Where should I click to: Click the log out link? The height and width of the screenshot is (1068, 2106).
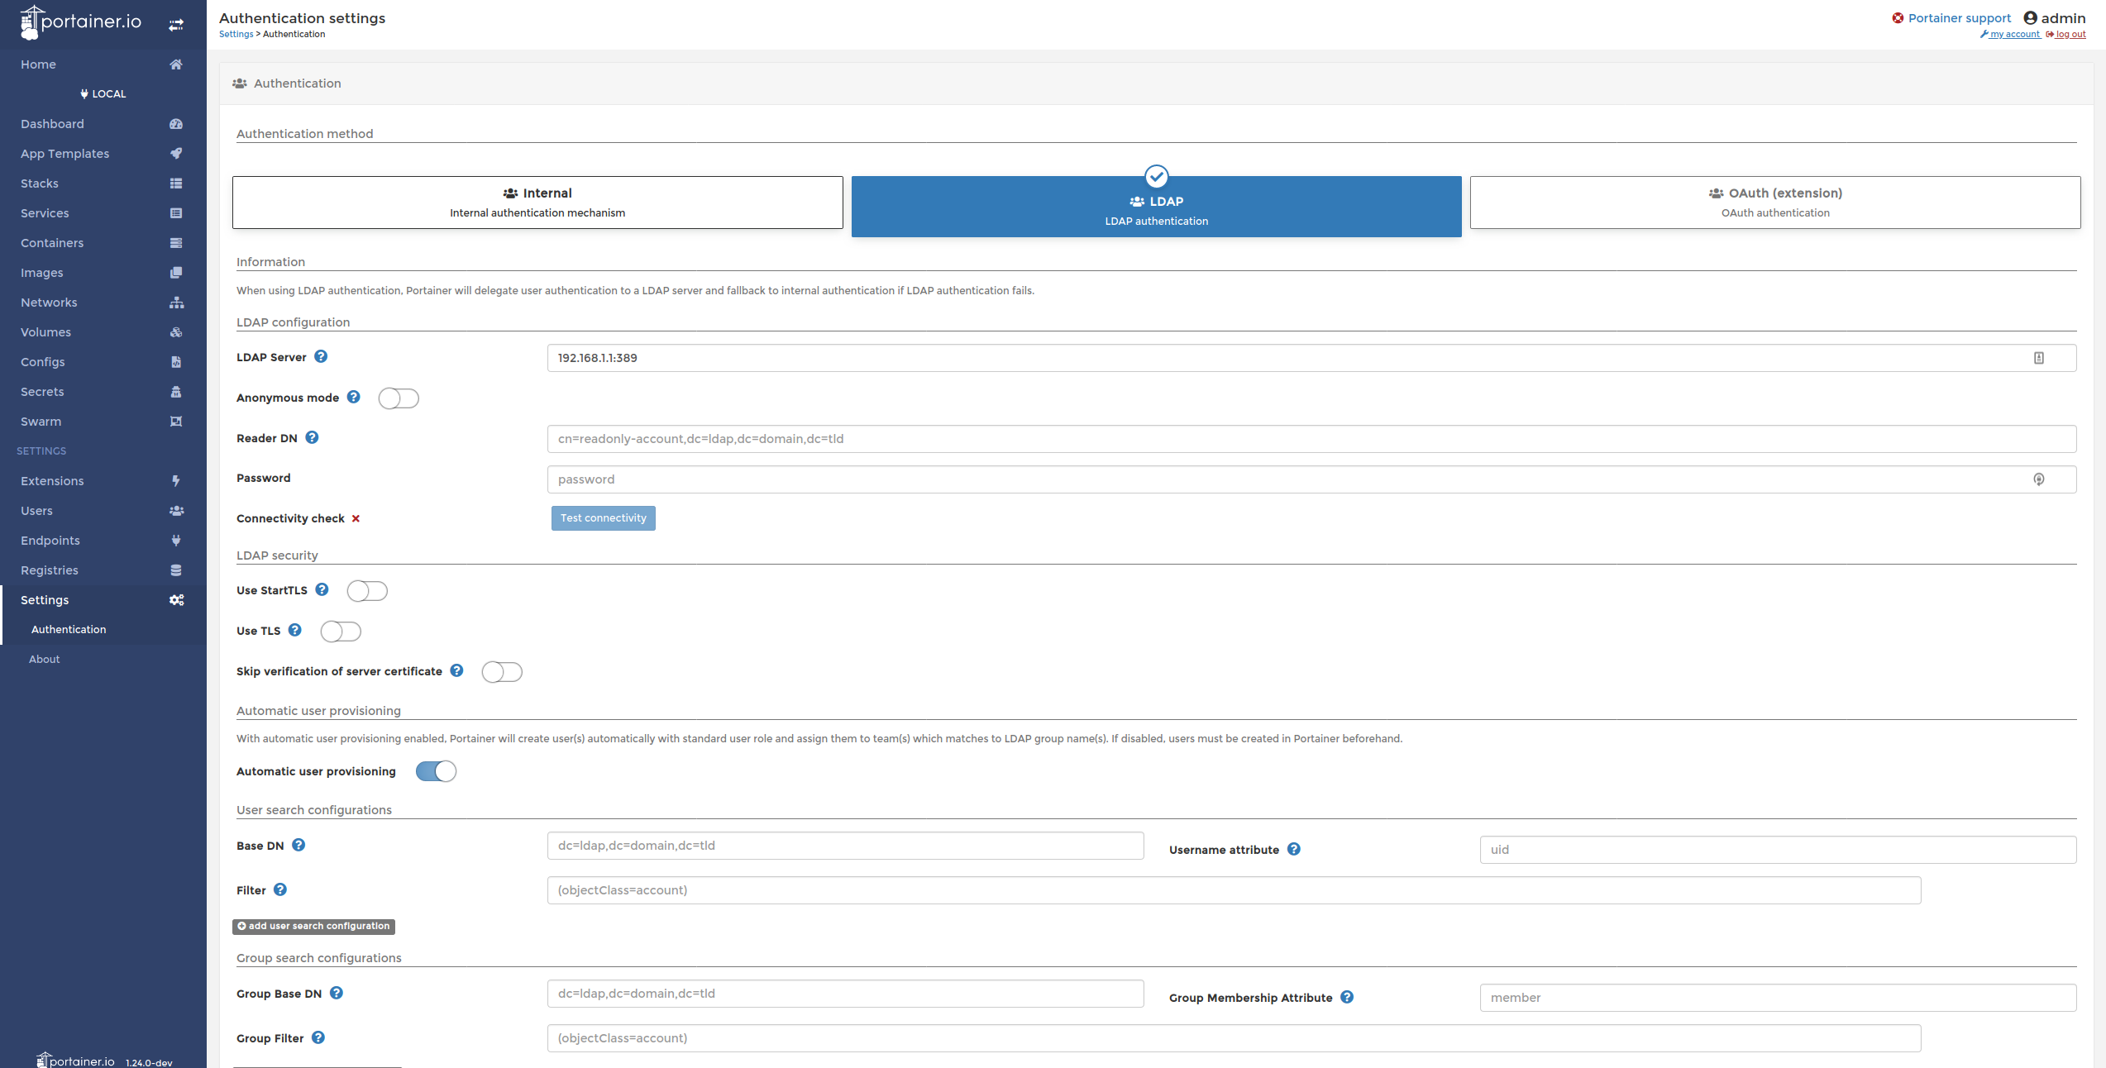point(2065,35)
